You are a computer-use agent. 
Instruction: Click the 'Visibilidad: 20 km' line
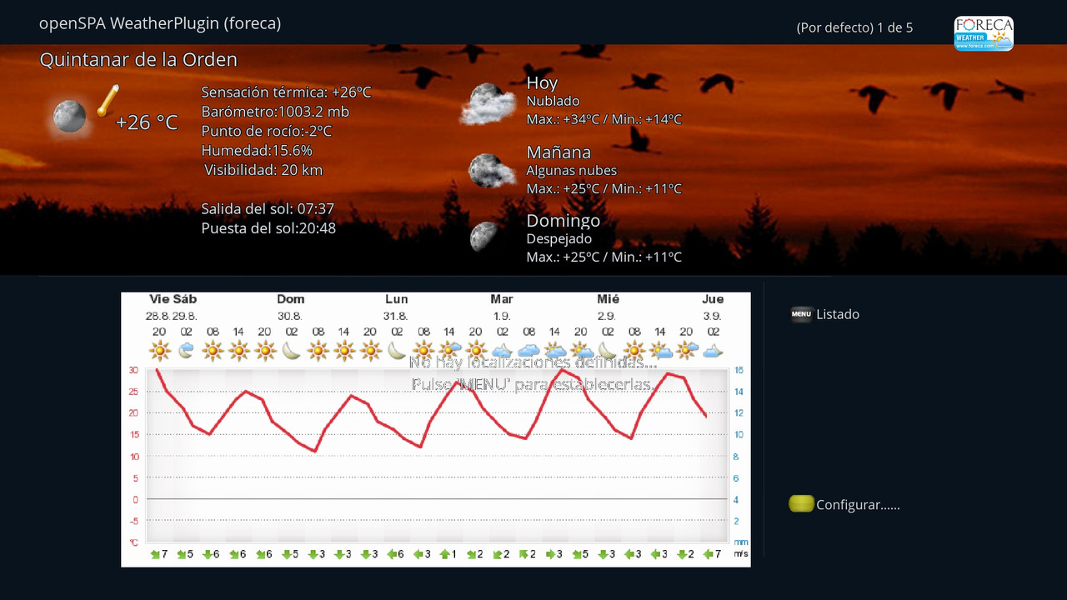click(263, 170)
